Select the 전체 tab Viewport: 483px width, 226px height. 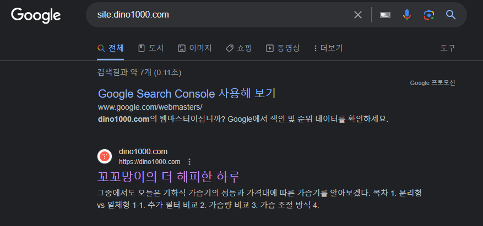click(x=111, y=48)
